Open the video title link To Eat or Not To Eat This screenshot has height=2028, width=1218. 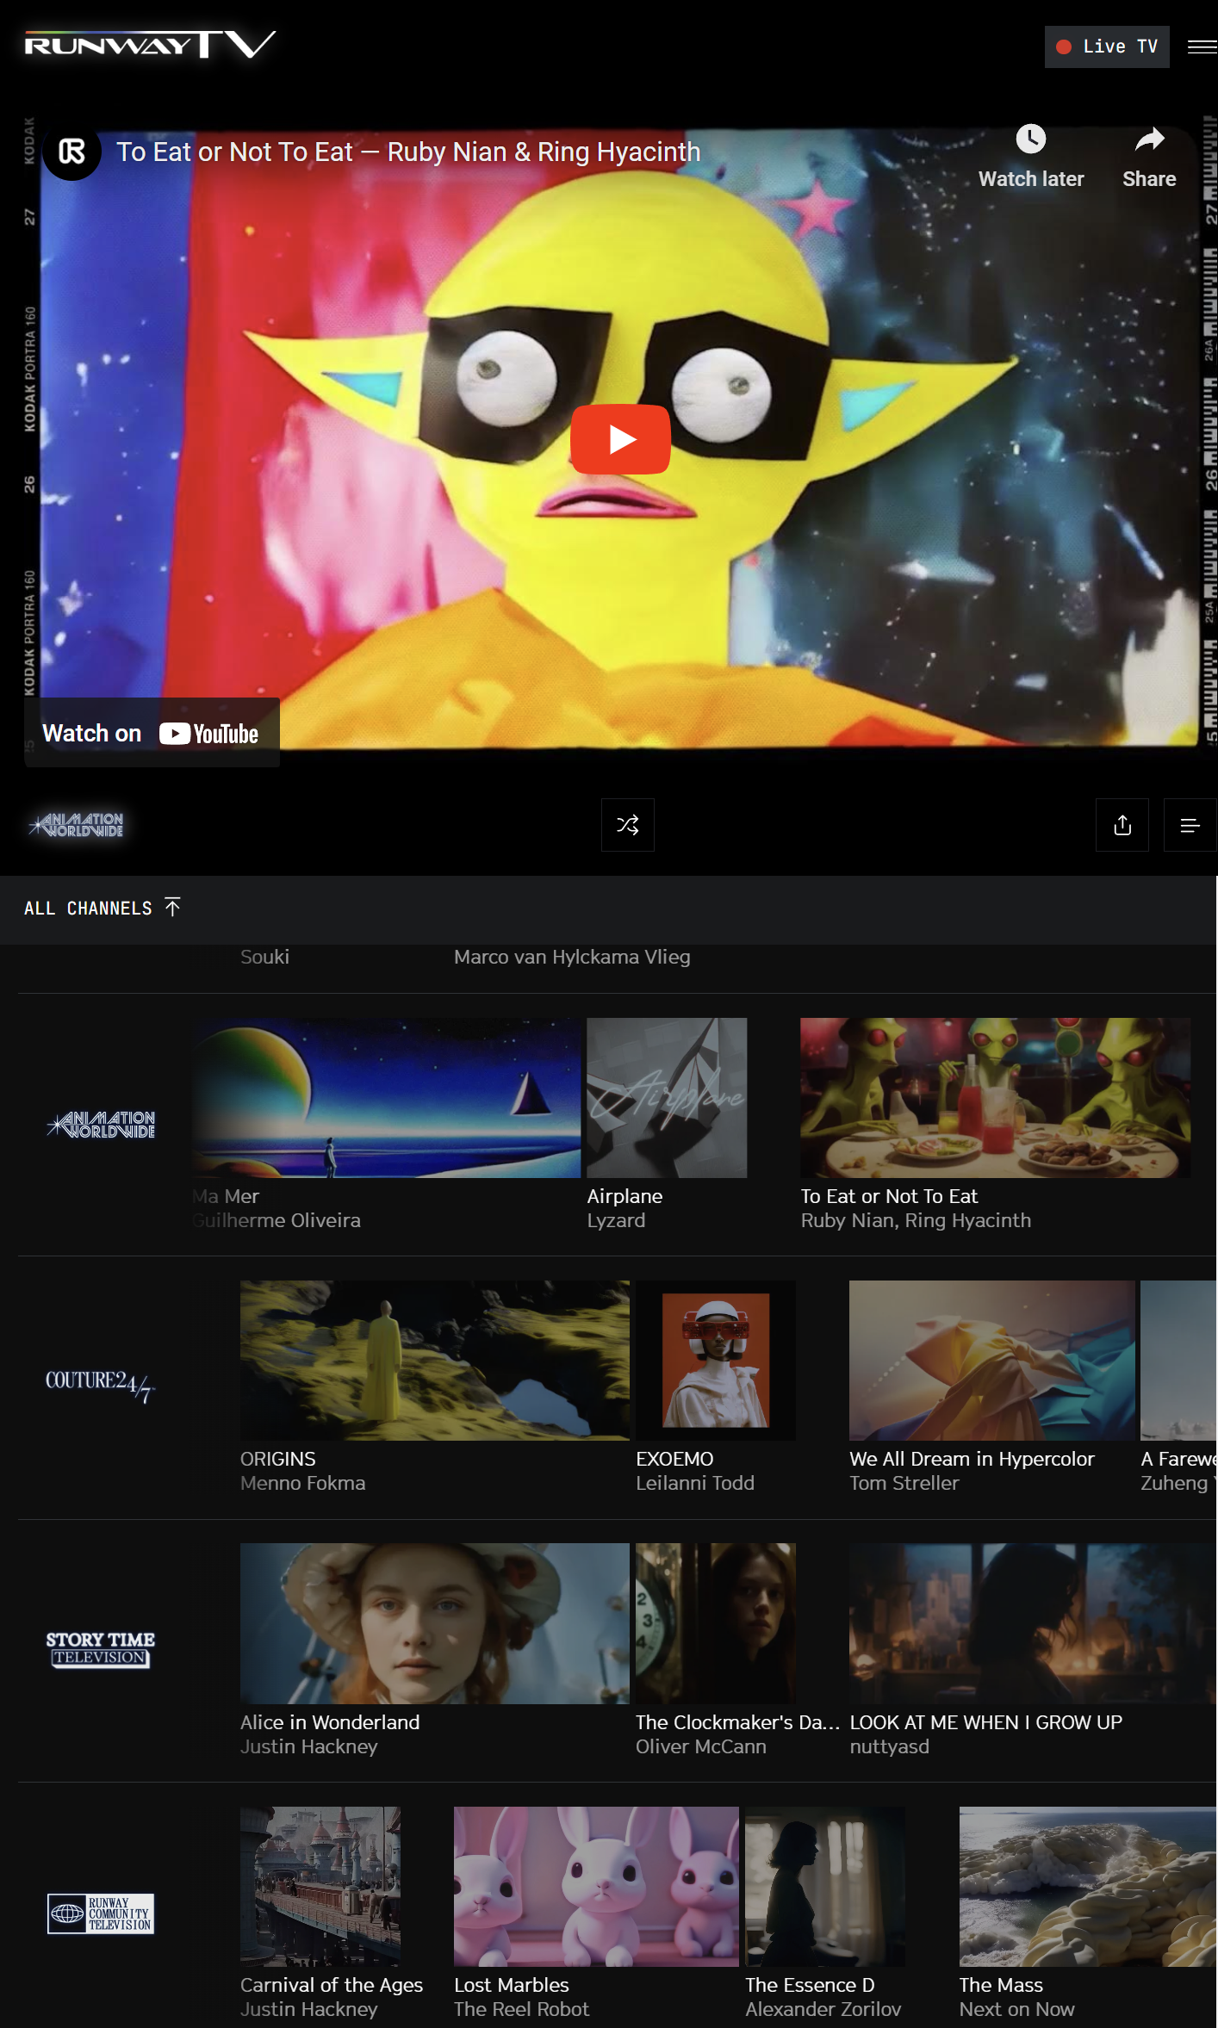click(408, 152)
